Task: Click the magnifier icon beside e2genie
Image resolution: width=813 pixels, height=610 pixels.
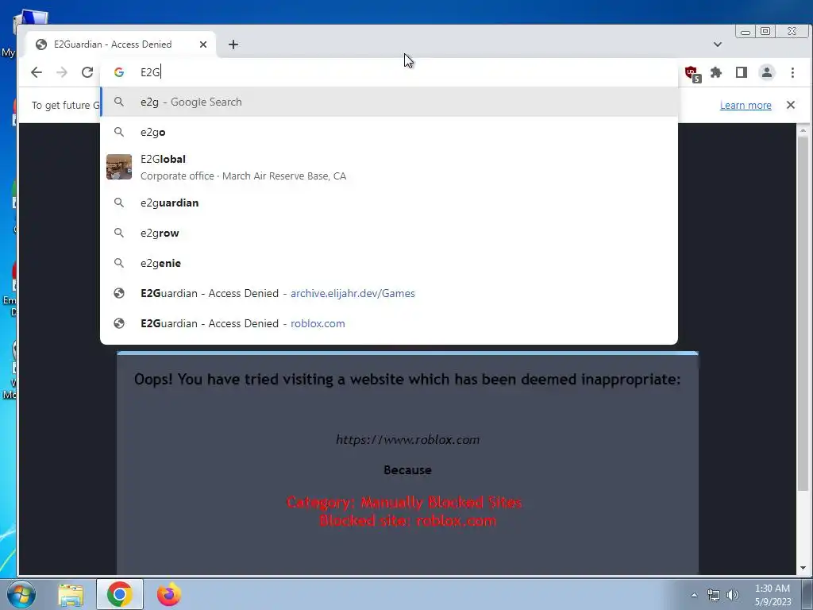Action: pos(119,263)
